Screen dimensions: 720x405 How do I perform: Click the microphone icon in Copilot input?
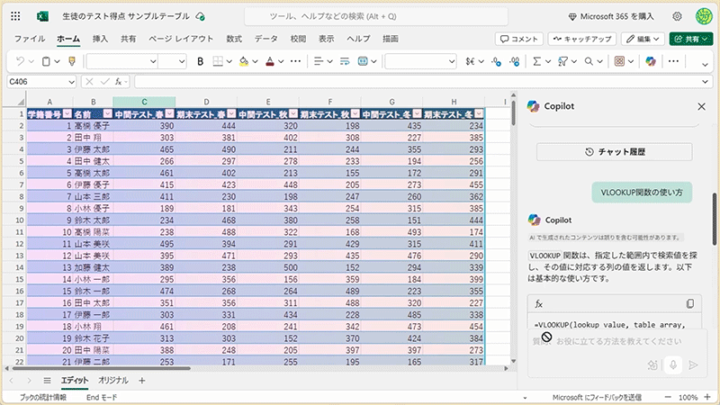pyautogui.click(x=672, y=364)
